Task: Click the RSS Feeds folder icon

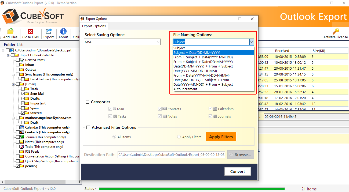Action: coord(22,152)
